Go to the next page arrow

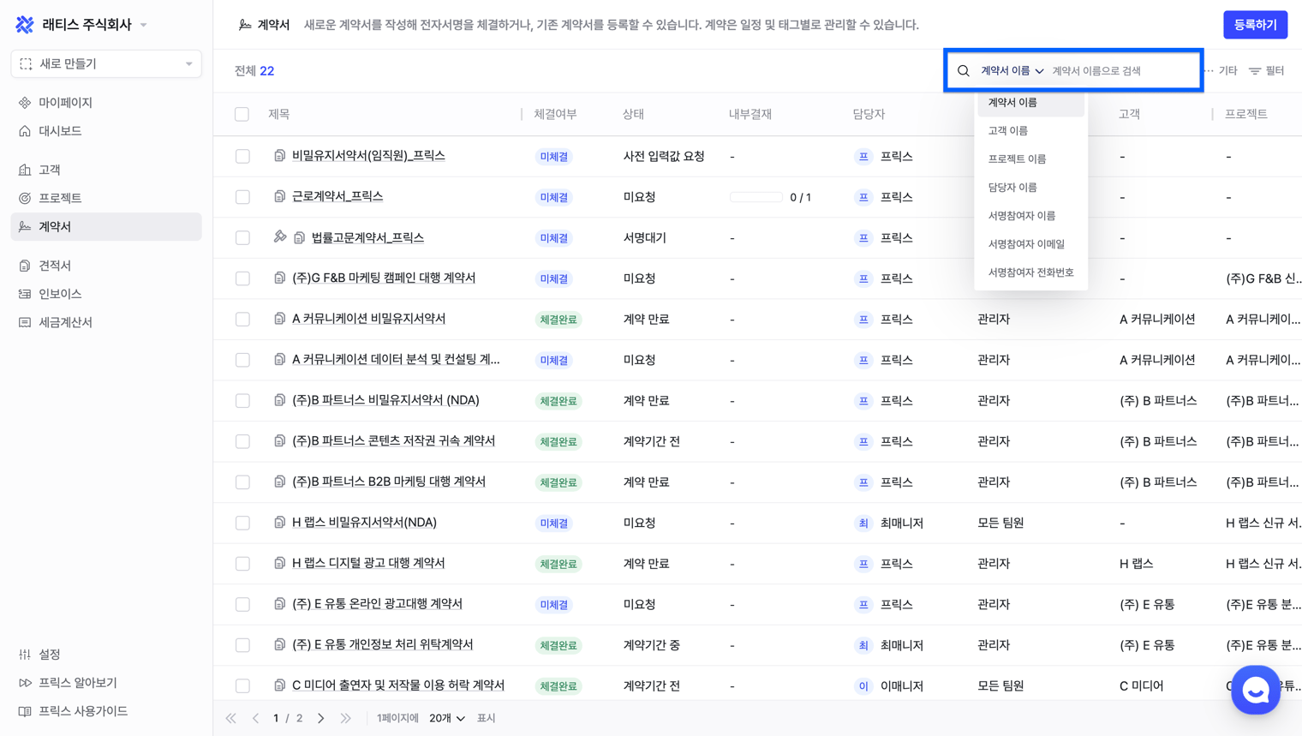[x=321, y=718]
